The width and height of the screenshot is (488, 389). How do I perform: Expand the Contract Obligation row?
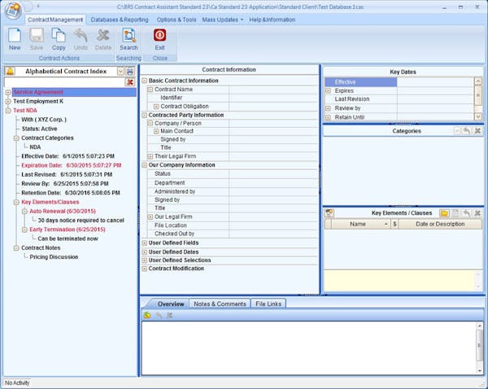click(156, 107)
